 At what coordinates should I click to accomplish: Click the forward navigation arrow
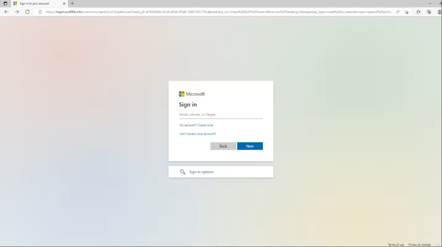[x=17, y=12]
